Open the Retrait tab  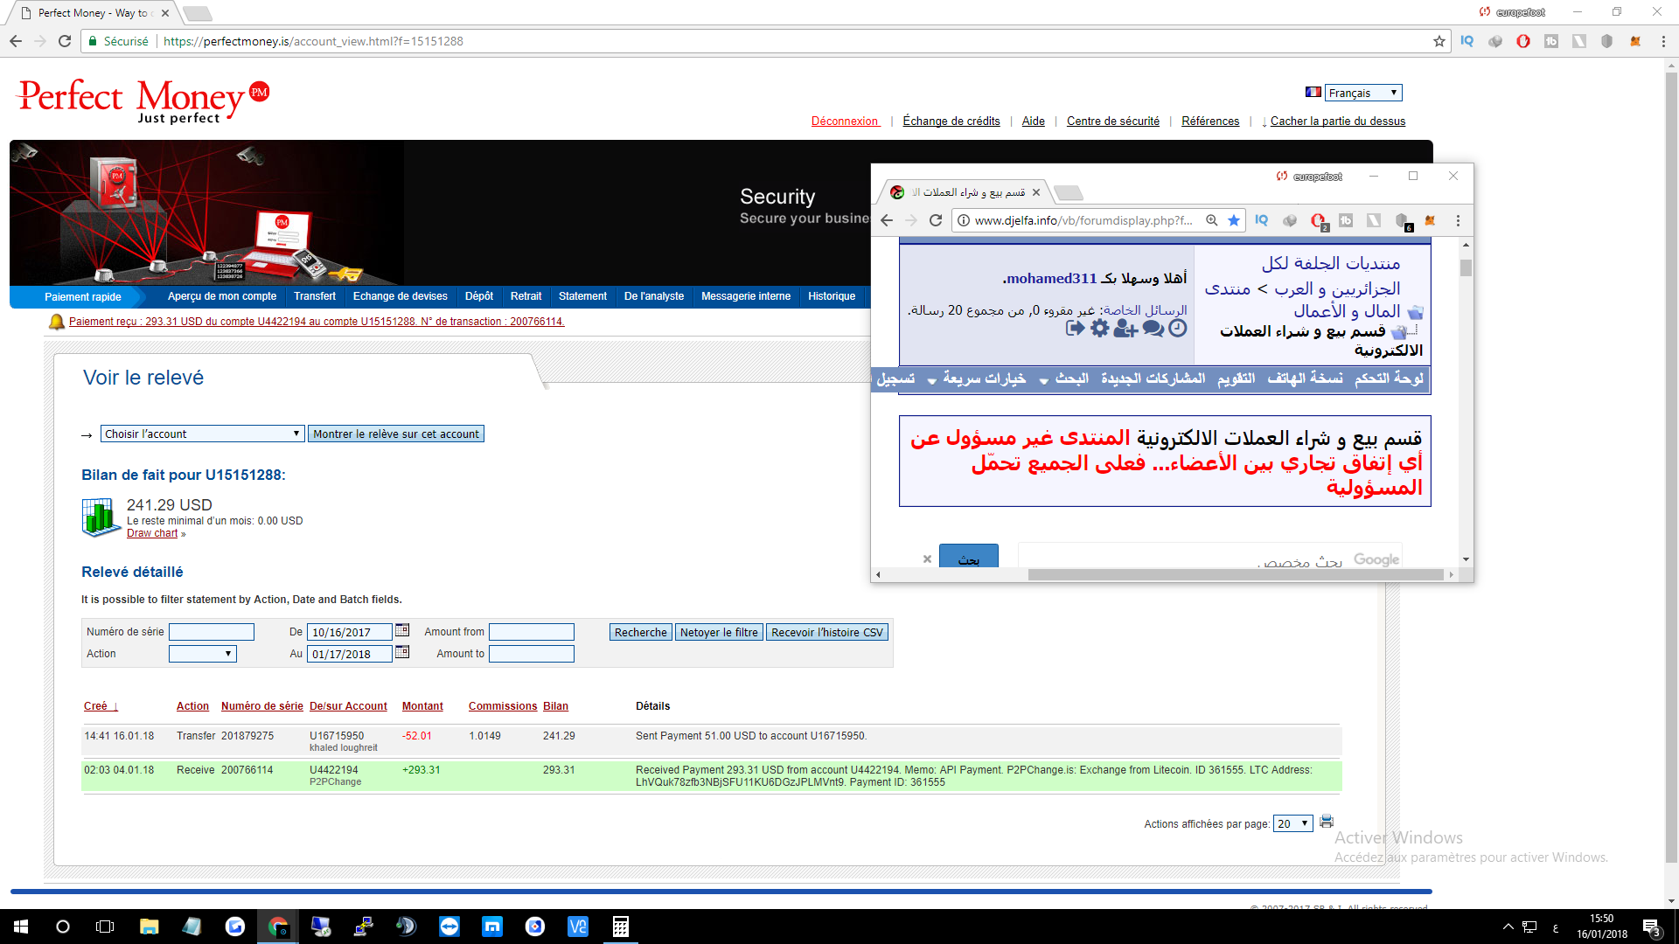(x=526, y=296)
